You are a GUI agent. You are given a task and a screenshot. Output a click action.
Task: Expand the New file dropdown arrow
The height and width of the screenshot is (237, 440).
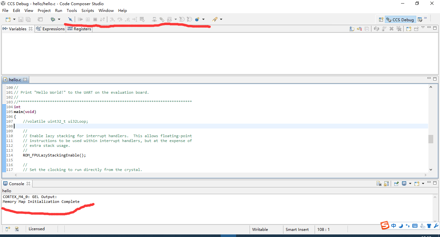click(14, 20)
